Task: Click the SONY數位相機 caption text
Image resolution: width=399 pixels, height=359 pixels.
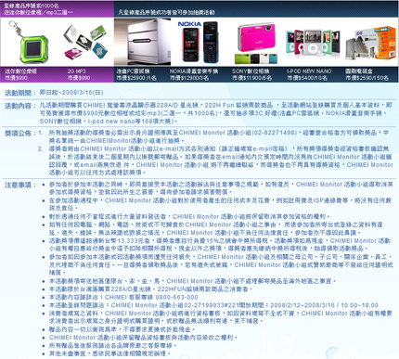Action: [x=251, y=71]
